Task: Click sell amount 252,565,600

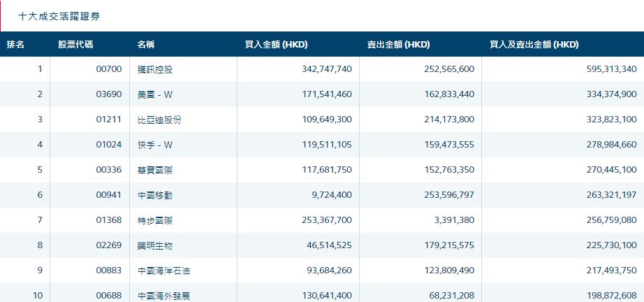Action: (449, 69)
